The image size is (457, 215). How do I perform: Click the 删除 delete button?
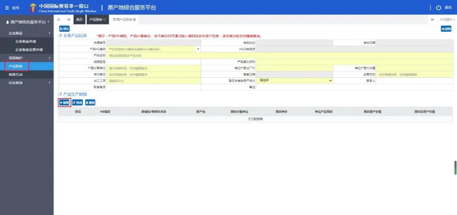(90, 103)
